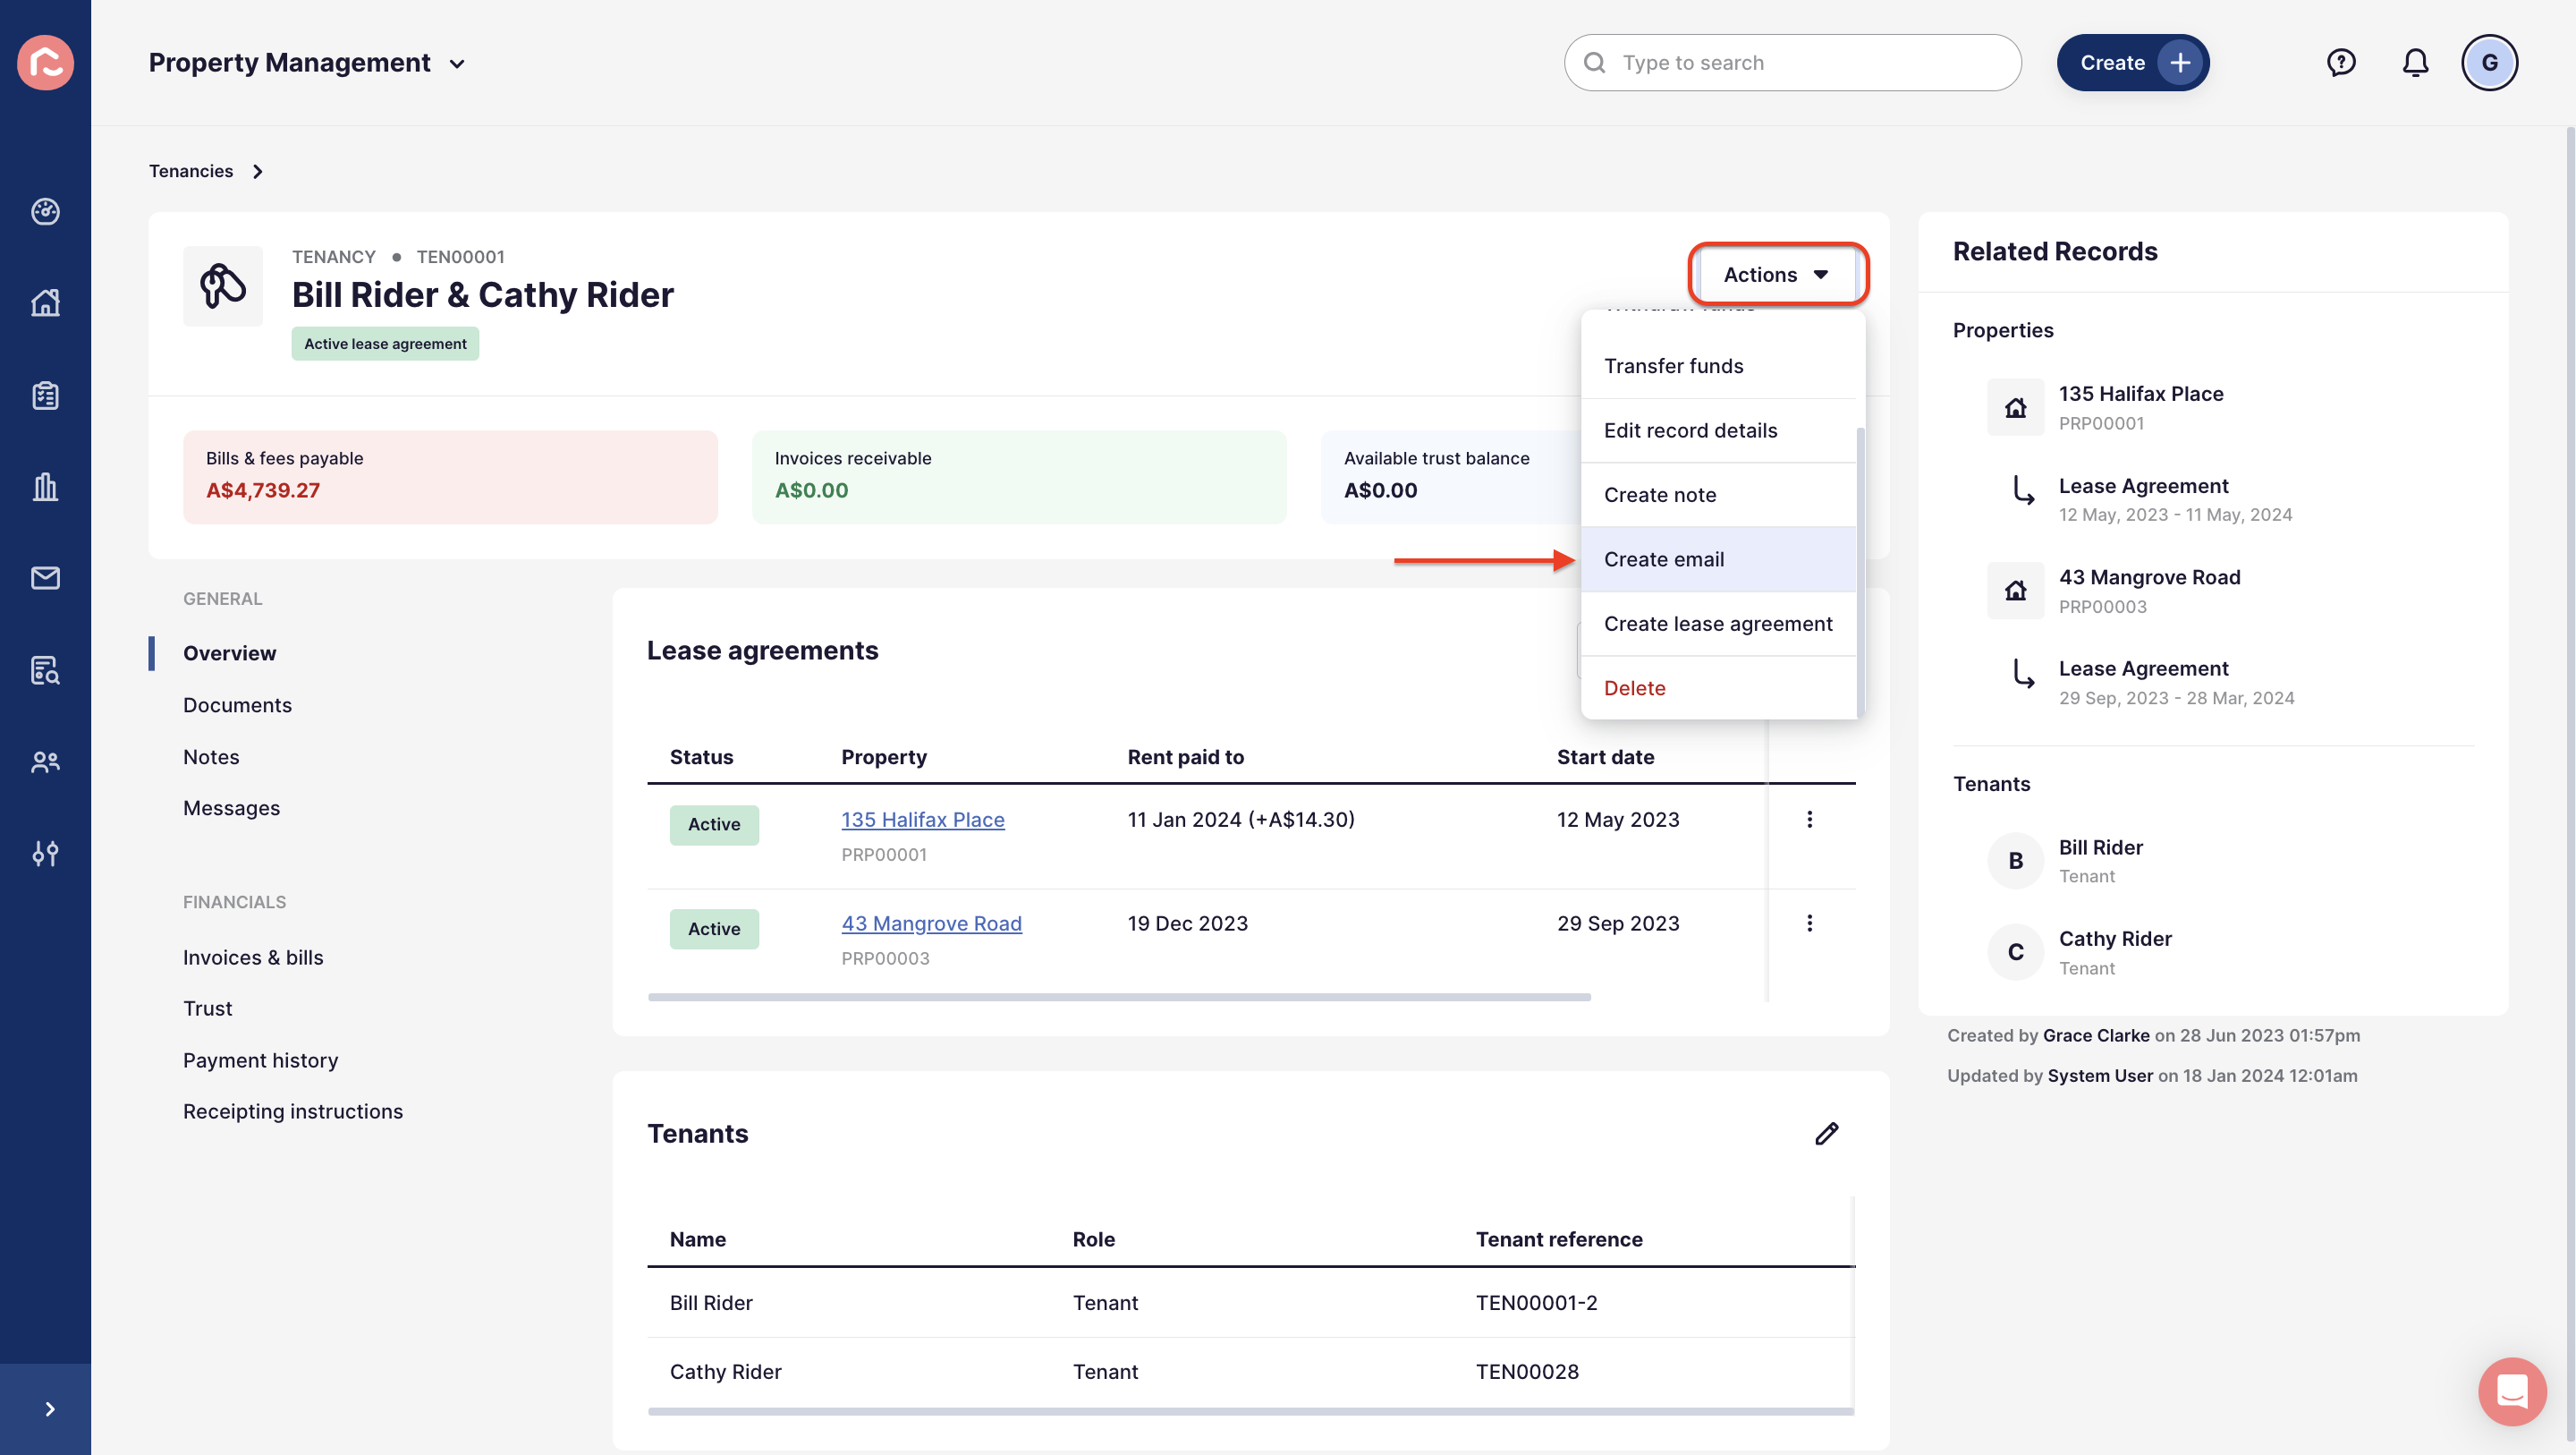
Task: Open the Messages section
Action: point(231,807)
